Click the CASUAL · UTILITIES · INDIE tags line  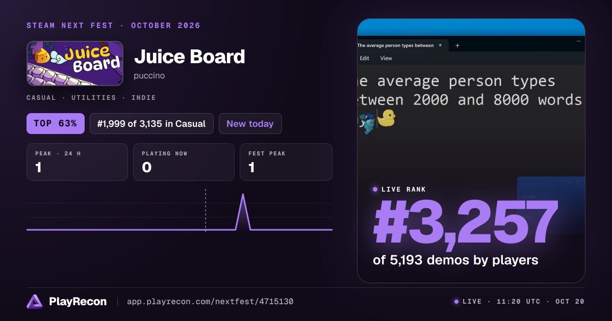point(91,97)
